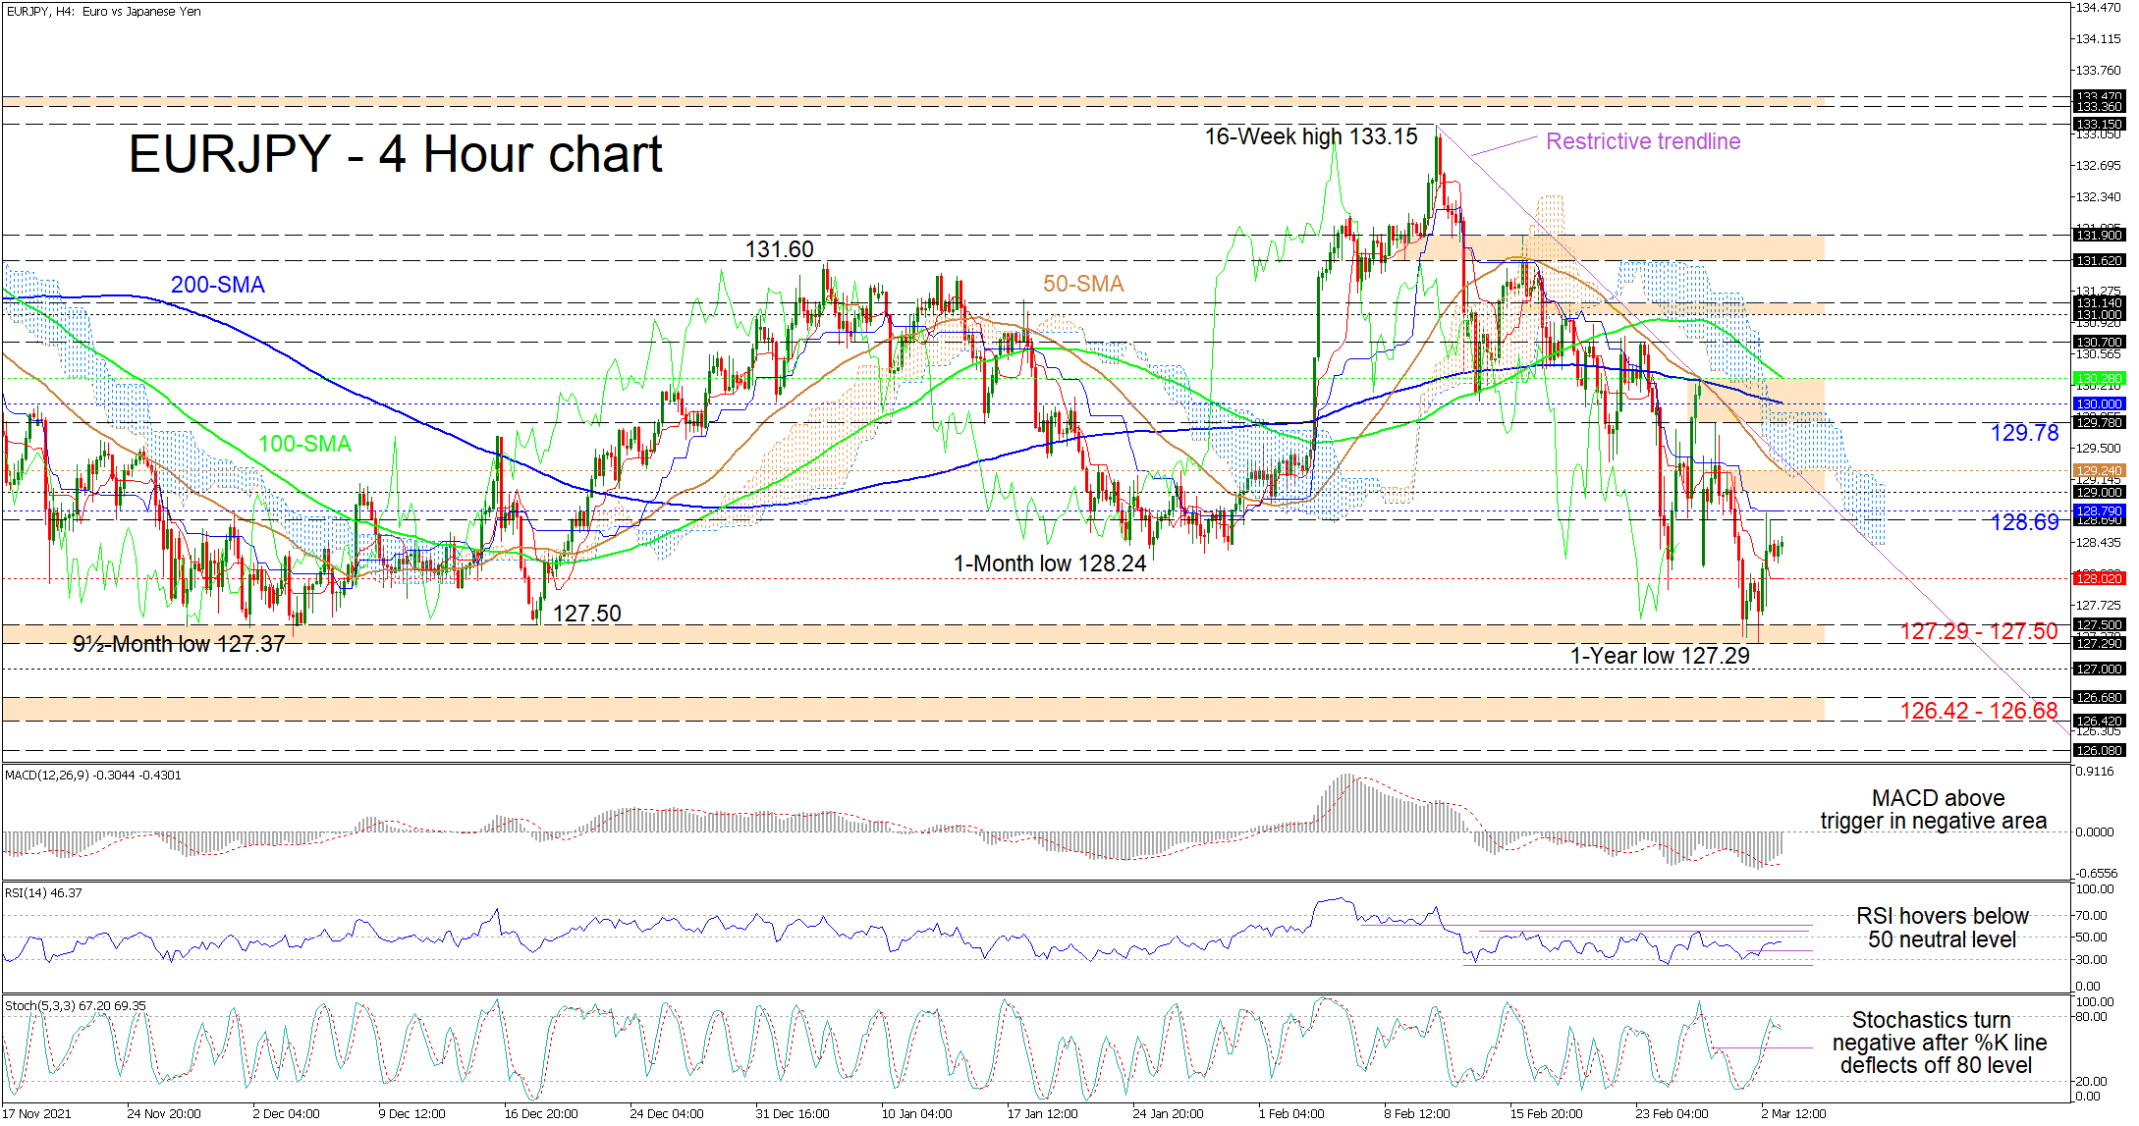2139x1126 pixels.
Task: Click the 2 Mar 12:00 time axis marker
Action: 1792,1113
